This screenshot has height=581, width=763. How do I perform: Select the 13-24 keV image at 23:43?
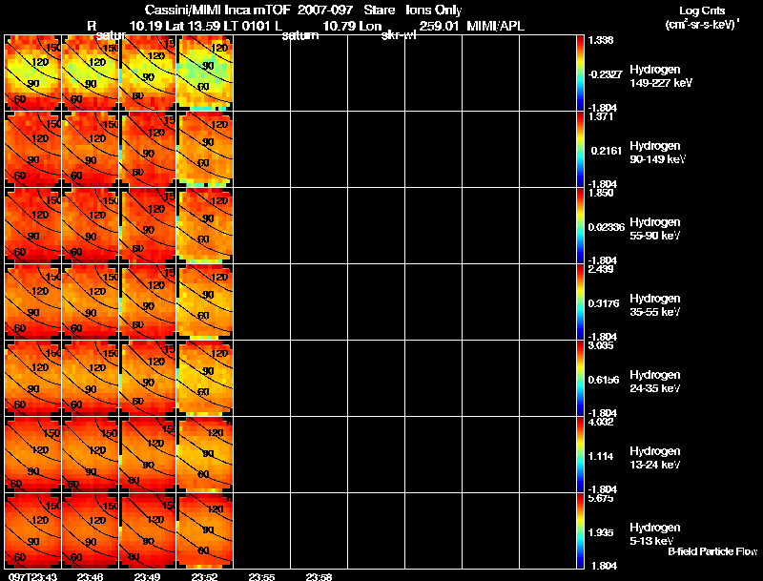[32, 455]
